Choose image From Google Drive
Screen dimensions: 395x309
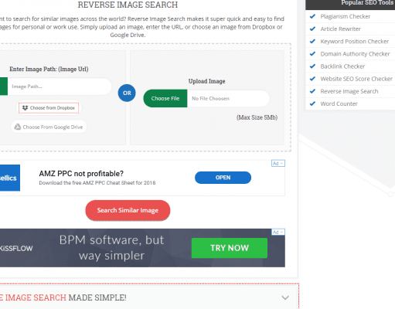pos(49,127)
